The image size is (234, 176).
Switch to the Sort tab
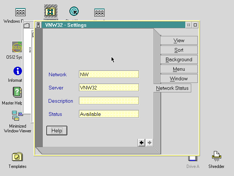[179, 50]
